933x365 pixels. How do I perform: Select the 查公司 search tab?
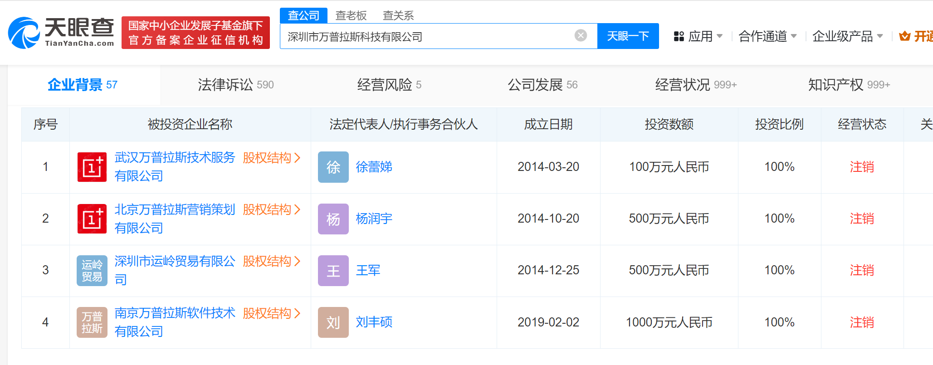pos(303,15)
